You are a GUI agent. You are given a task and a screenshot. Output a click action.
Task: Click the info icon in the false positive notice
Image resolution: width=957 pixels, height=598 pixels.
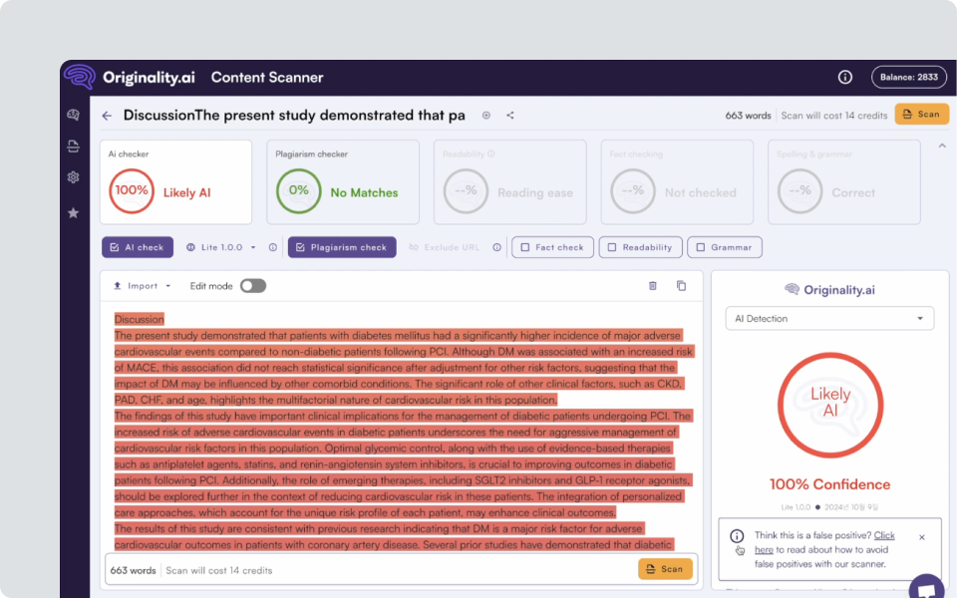click(x=737, y=536)
